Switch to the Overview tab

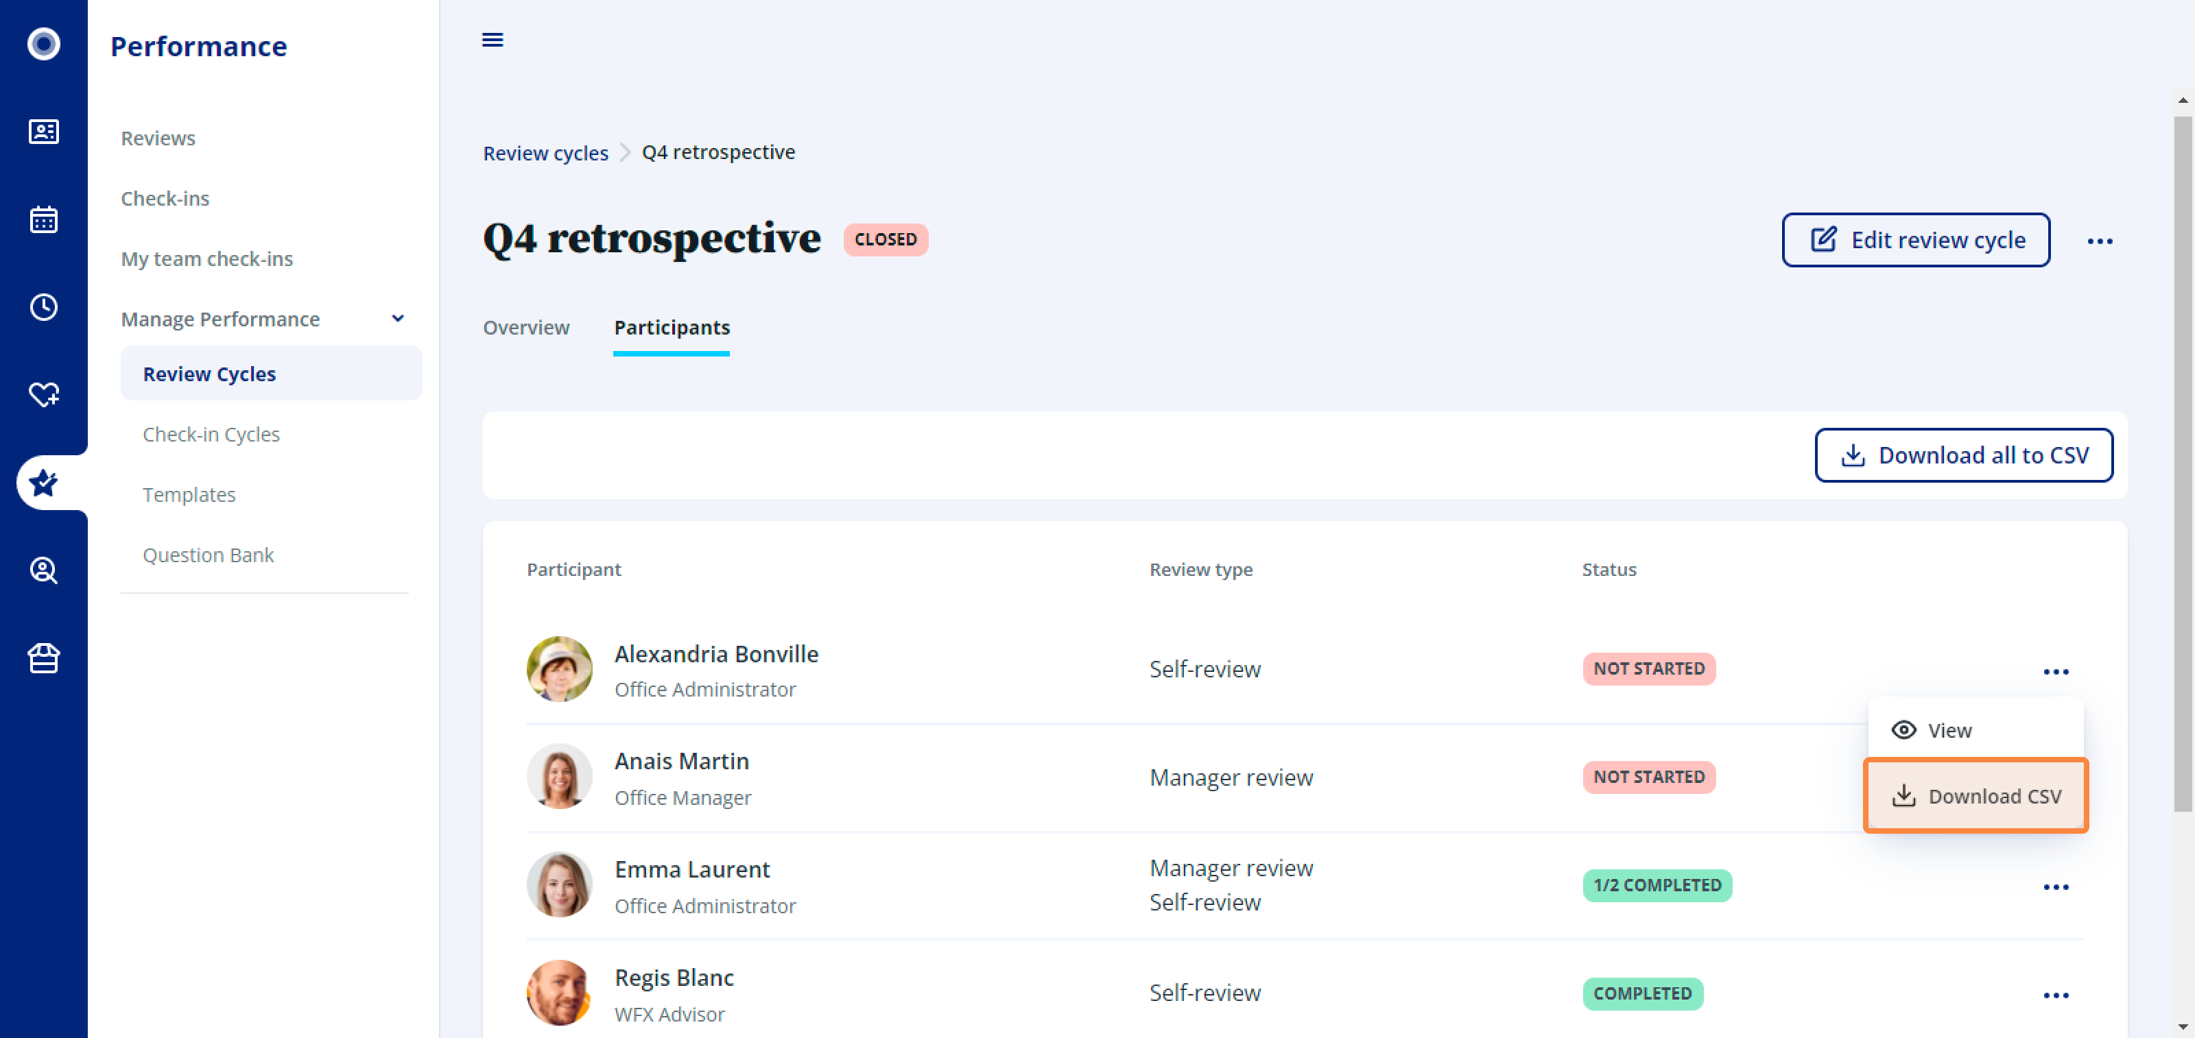[x=525, y=328]
